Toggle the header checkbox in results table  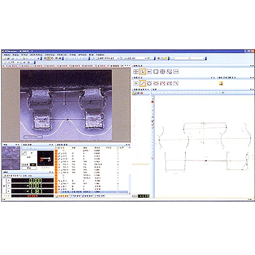pos(118,148)
